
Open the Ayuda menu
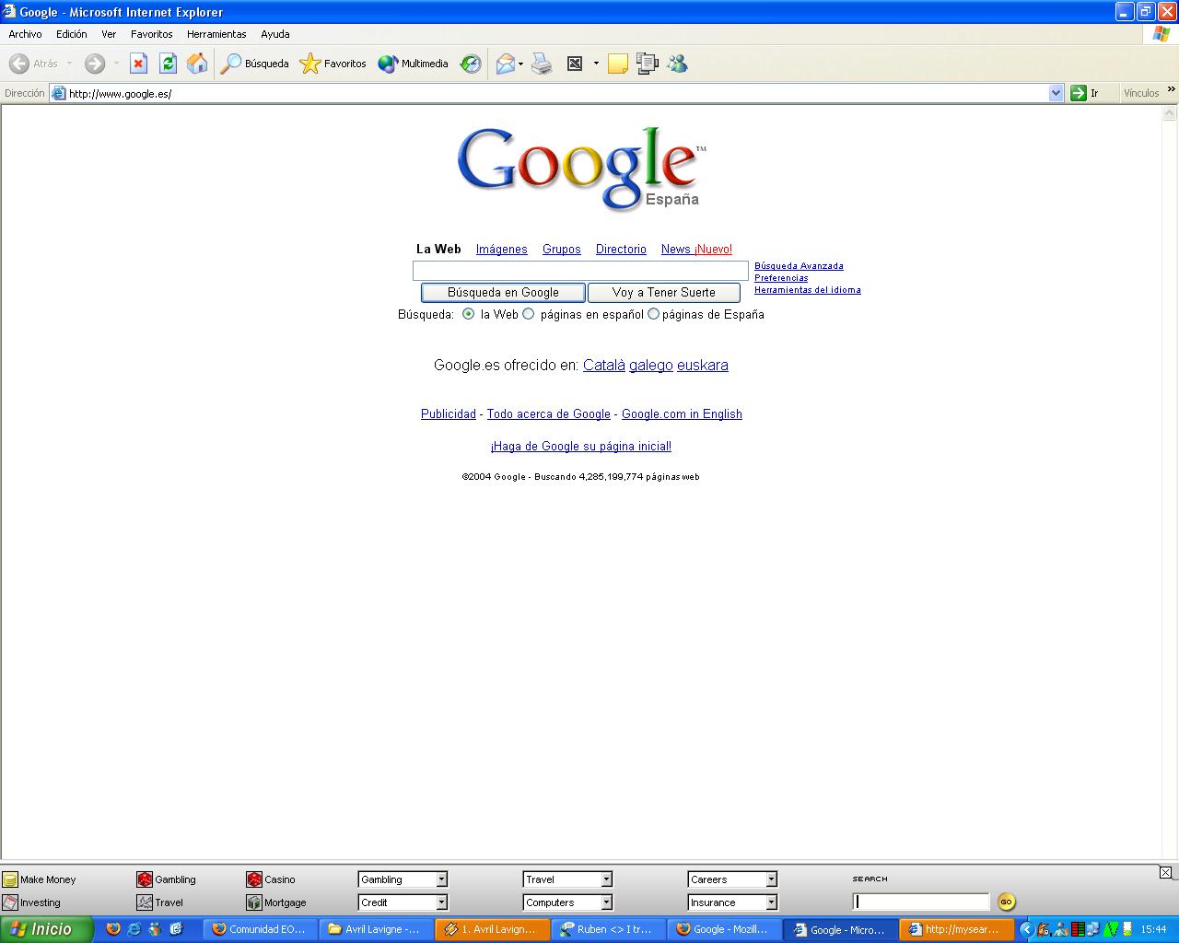pyautogui.click(x=274, y=34)
